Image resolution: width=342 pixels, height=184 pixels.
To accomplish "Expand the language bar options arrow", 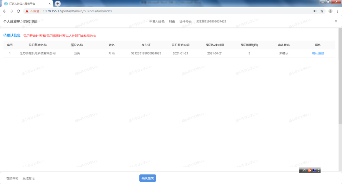I will [x=319, y=171].
